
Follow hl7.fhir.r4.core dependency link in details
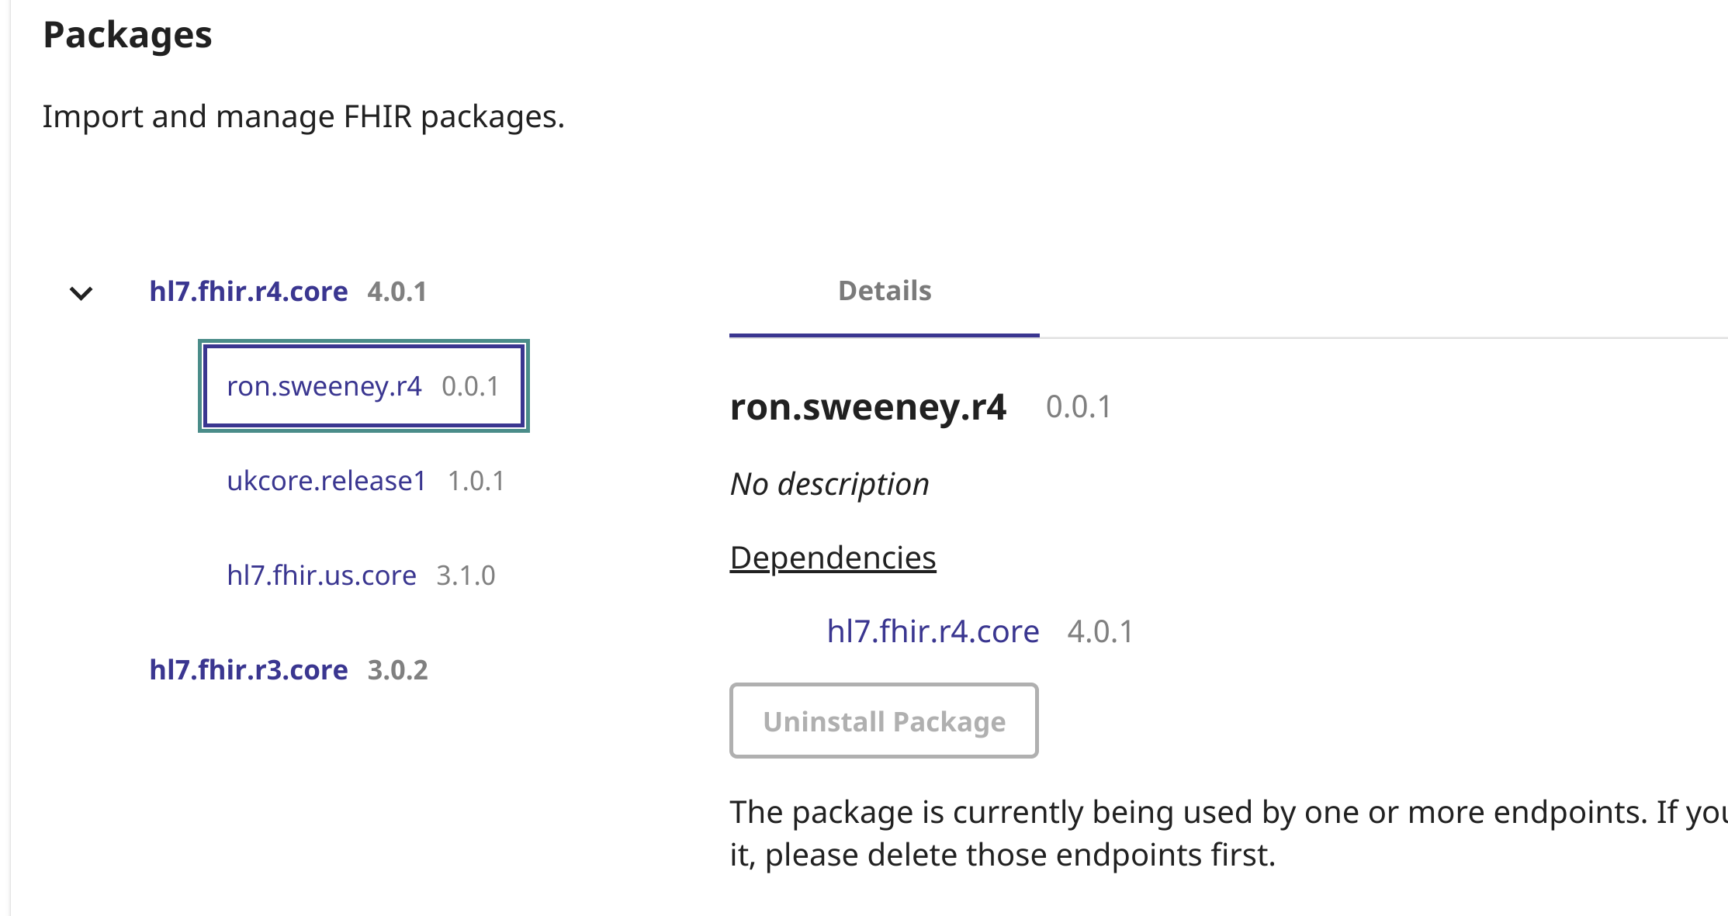pos(933,631)
